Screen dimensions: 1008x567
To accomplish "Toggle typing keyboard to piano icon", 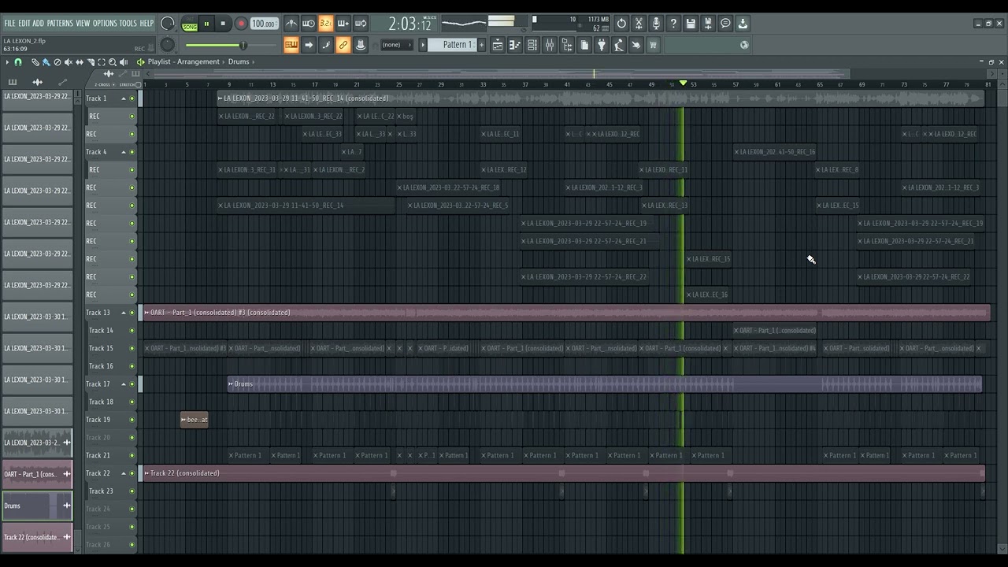I will pos(291,45).
